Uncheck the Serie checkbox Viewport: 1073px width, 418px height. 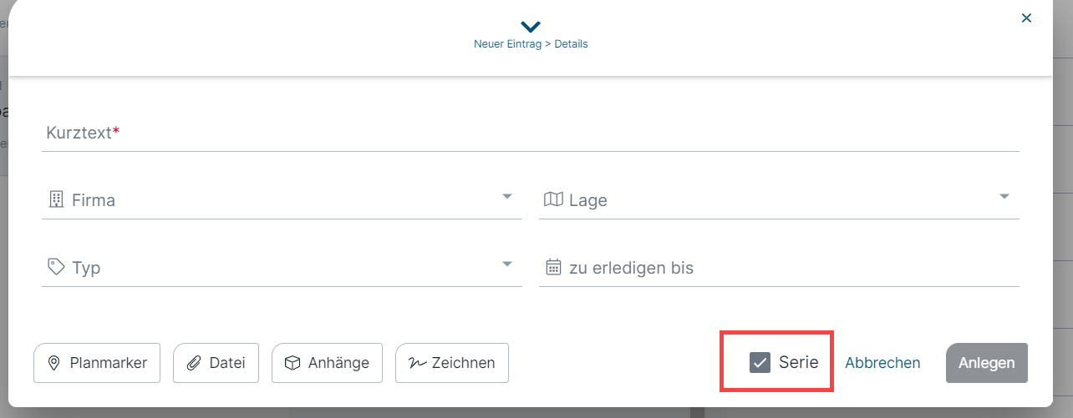(x=760, y=363)
